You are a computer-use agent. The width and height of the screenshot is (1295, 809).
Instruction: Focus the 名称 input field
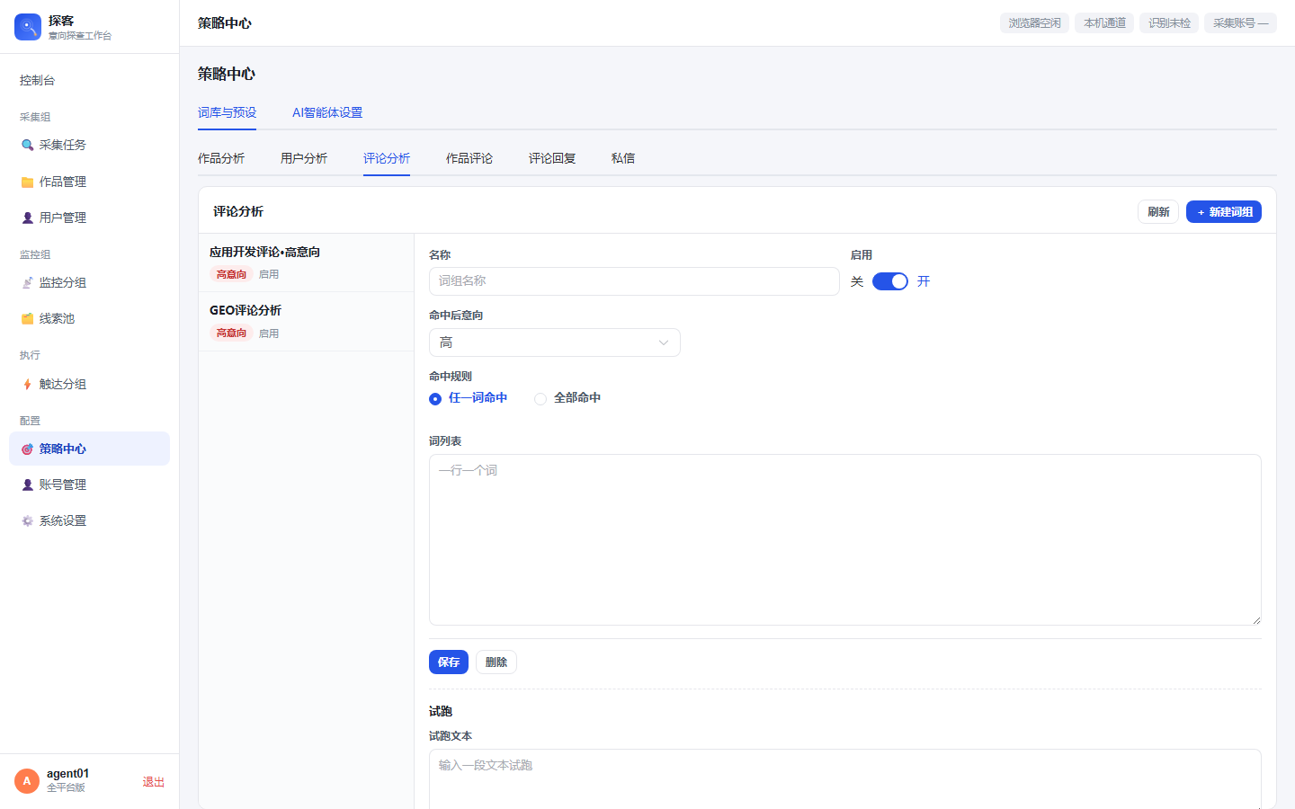(x=634, y=281)
